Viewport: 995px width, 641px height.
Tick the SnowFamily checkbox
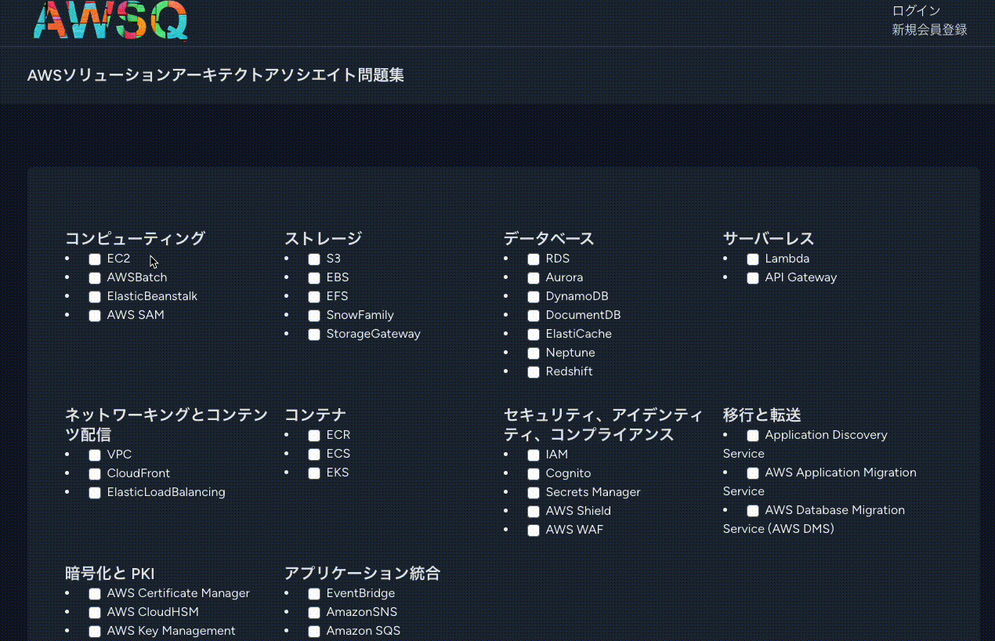pos(314,316)
